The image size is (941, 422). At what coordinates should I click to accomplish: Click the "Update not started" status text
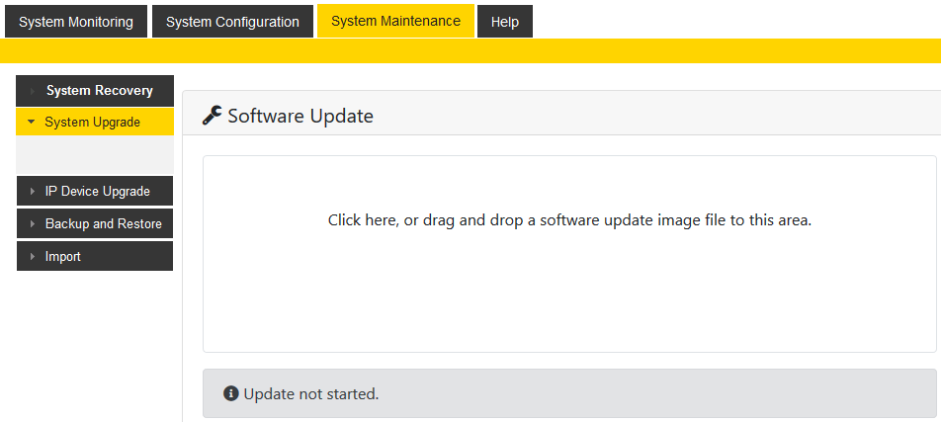coord(311,393)
